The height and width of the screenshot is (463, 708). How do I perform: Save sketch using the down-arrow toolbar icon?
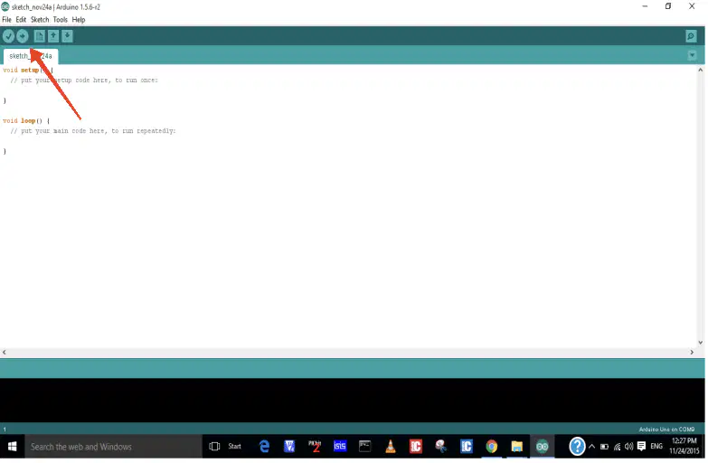pos(67,36)
